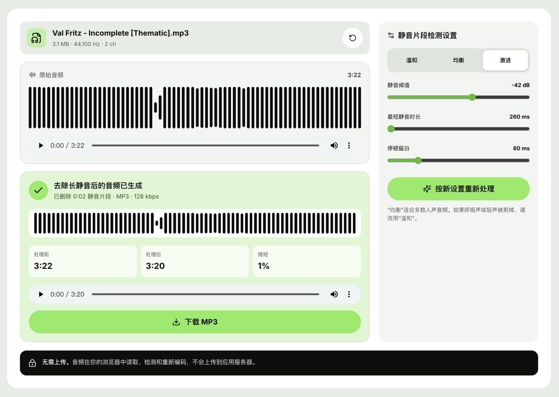Select the 温和 preset
The image size is (559, 397).
412,60
